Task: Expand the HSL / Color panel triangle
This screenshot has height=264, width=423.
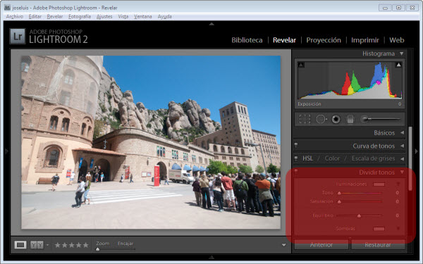Action: (402, 158)
